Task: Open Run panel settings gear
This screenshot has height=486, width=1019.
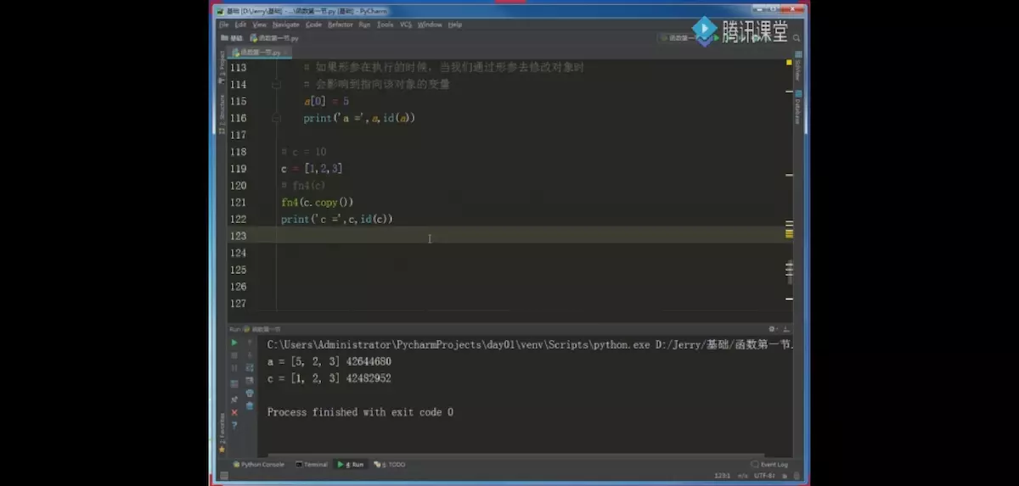Action: click(772, 329)
